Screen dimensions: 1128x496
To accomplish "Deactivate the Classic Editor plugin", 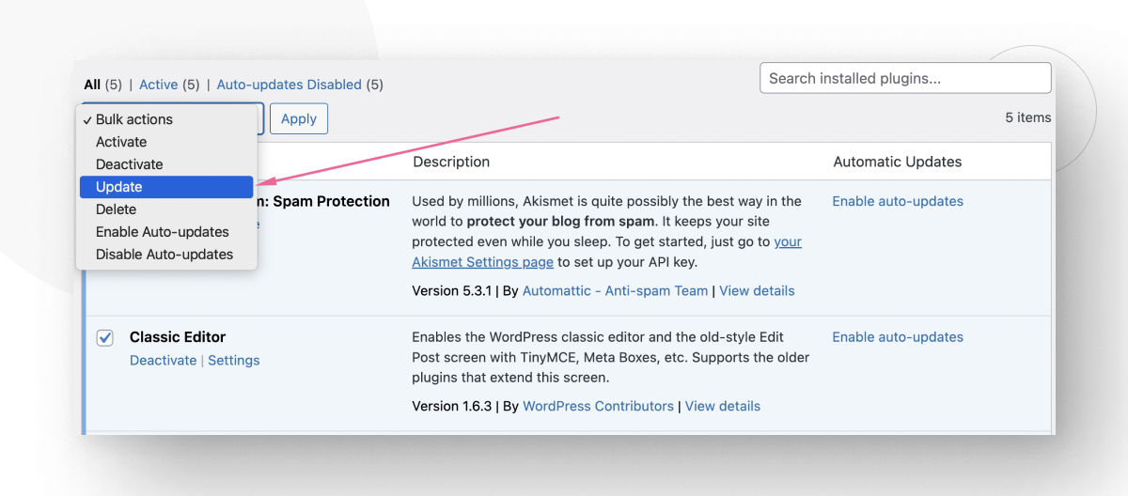I will point(163,361).
